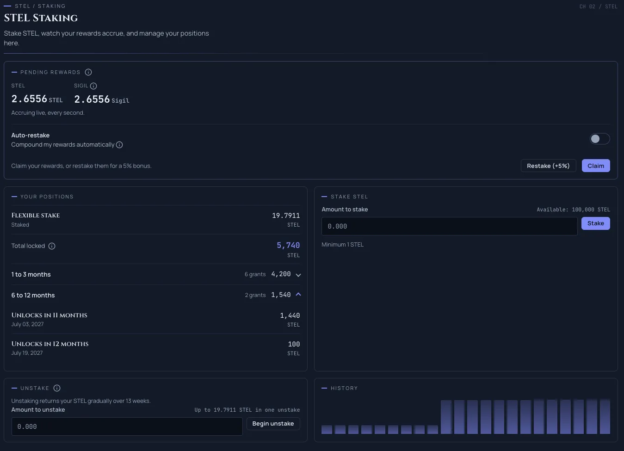Open the Total locked info icon
Viewport: 624px width, 451px height.
point(52,246)
